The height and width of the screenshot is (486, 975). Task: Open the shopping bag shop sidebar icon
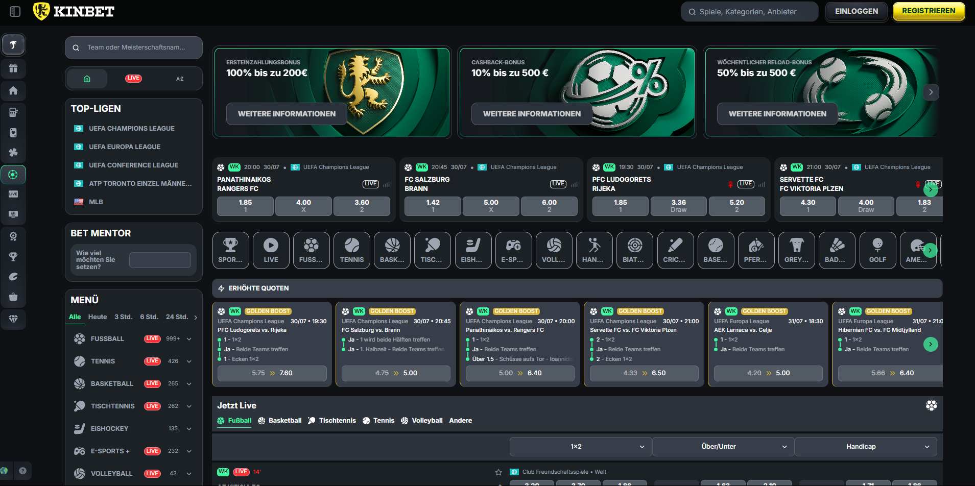coord(13,297)
